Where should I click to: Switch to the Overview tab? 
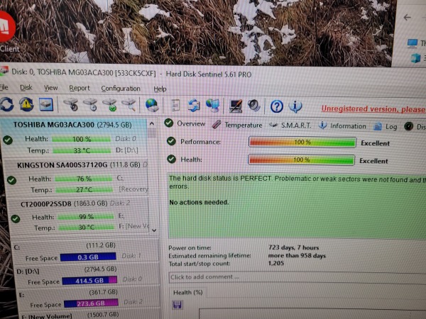tap(185, 123)
